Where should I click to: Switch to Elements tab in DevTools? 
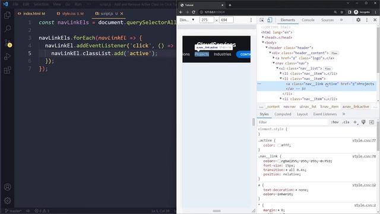[x=287, y=20]
